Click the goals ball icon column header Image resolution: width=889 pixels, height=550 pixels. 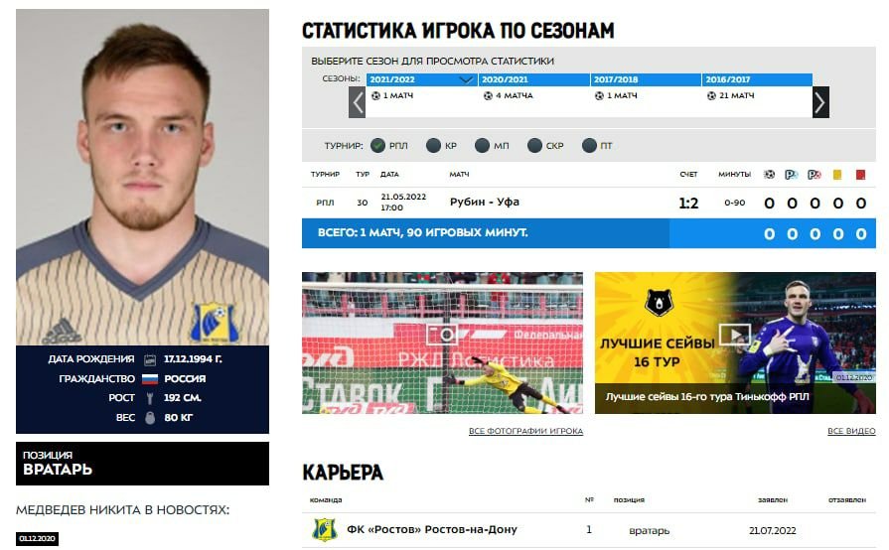769,175
